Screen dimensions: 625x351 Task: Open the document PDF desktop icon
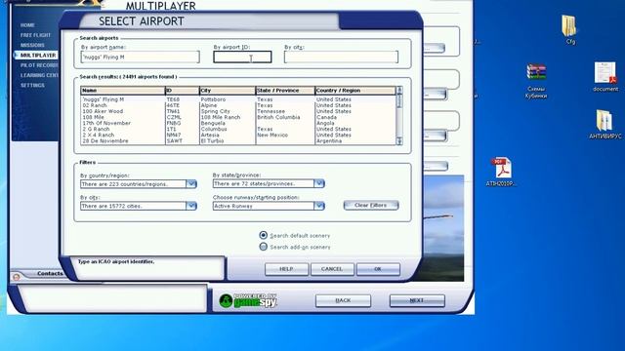click(x=605, y=73)
